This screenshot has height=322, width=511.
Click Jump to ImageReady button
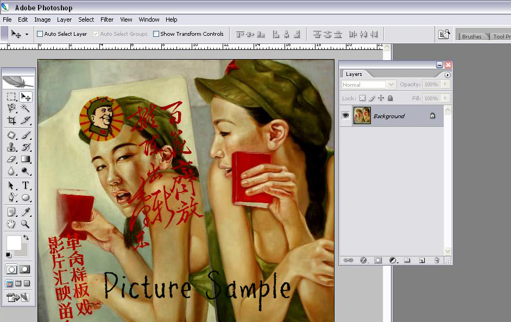[18, 297]
